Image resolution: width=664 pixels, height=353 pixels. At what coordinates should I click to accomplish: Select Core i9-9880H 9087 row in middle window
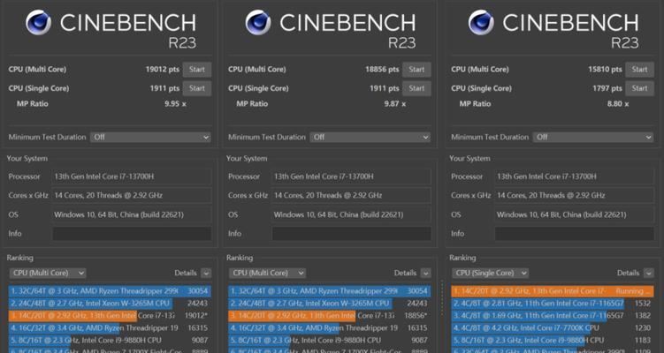tap(330, 340)
